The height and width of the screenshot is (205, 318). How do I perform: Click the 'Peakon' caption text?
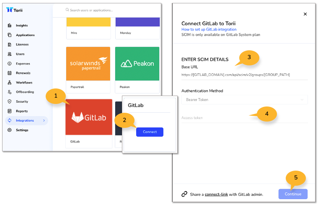tap(124, 87)
